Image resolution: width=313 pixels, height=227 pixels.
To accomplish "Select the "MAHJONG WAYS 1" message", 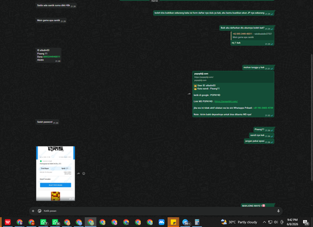I will click(x=258, y=206).
